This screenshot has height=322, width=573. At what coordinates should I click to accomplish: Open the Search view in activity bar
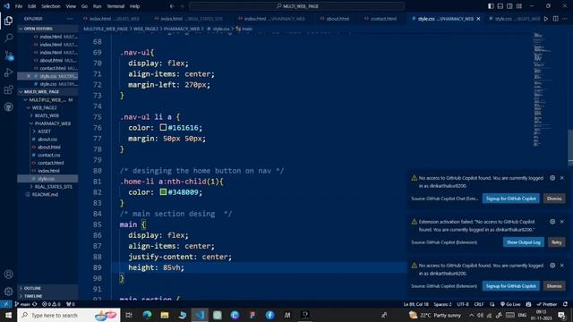[8, 38]
